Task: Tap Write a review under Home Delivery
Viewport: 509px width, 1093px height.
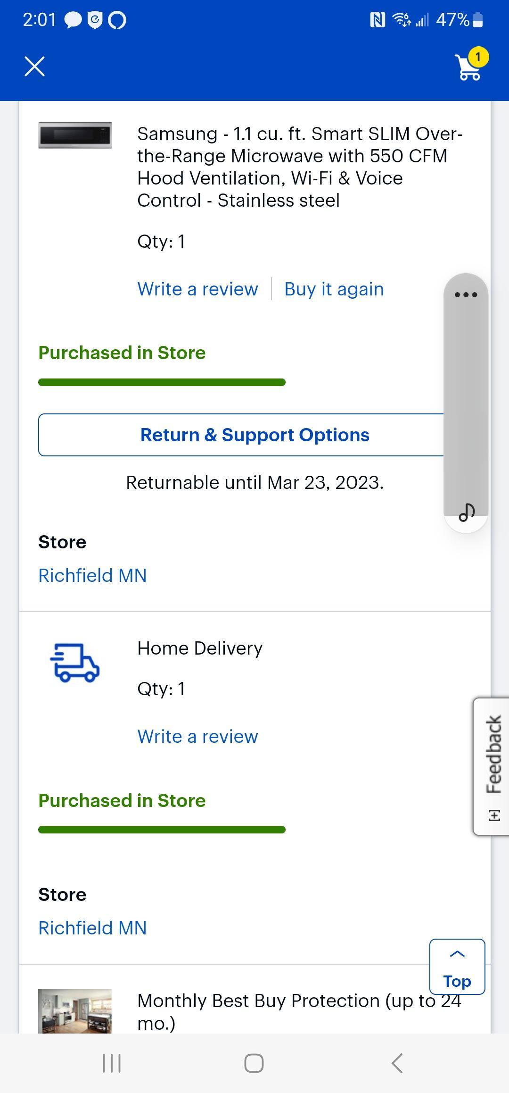Action: 197,736
